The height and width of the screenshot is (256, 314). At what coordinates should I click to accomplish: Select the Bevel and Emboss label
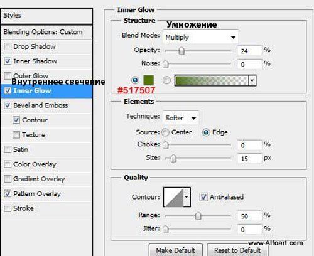point(41,105)
